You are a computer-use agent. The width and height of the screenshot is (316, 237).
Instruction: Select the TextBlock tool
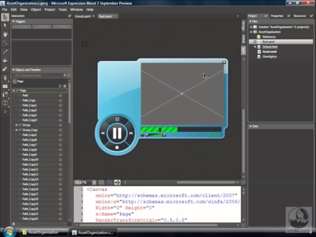coord(5,103)
